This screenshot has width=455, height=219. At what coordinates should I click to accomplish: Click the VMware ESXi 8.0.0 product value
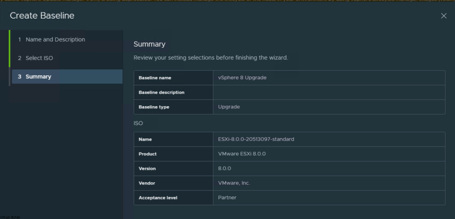242,154
